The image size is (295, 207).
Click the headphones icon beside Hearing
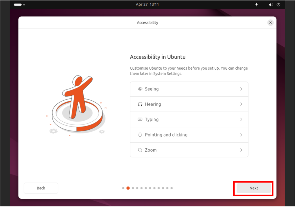(140, 104)
